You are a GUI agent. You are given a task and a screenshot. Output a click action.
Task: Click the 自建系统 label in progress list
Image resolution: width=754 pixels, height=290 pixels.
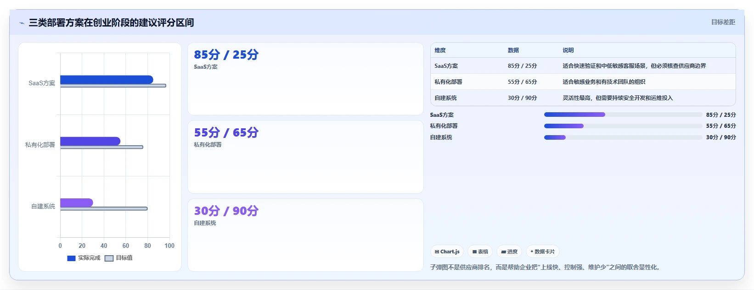click(x=441, y=137)
